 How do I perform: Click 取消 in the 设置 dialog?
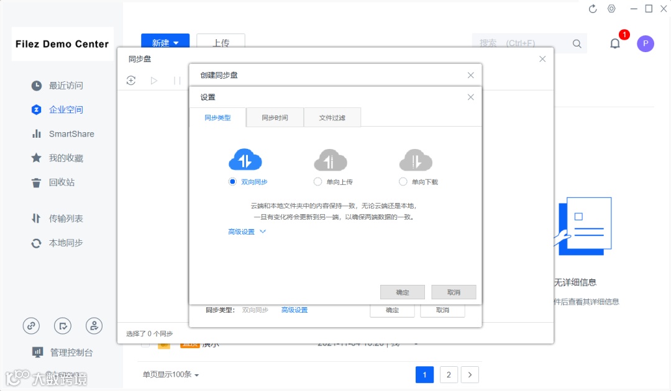point(454,292)
